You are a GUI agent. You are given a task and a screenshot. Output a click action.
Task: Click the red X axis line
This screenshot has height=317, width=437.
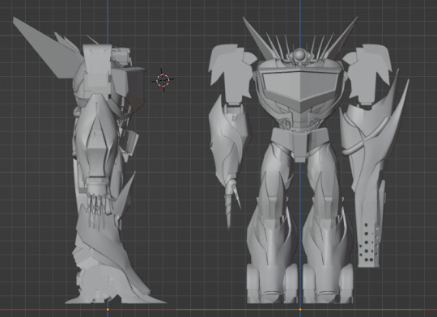pyautogui.click(x=87, y=310)
